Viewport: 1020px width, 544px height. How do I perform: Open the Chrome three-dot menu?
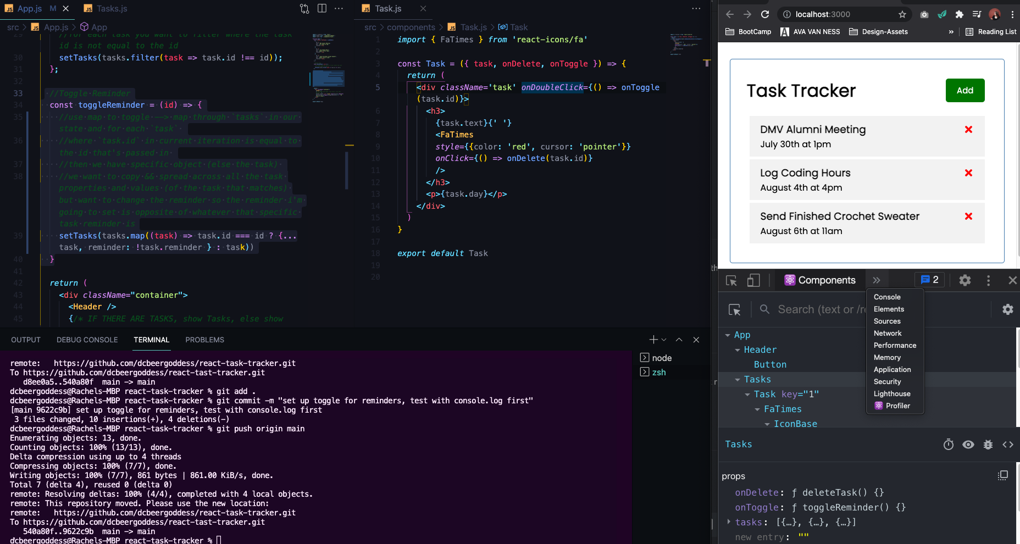1012,14
